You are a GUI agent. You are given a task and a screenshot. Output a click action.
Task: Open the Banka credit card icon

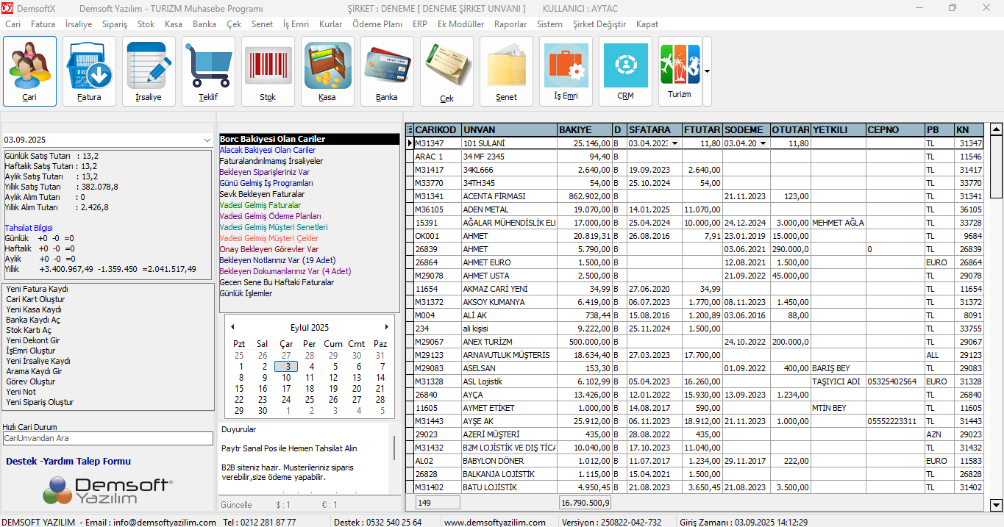pyautogui.click(x=387, y=71)
